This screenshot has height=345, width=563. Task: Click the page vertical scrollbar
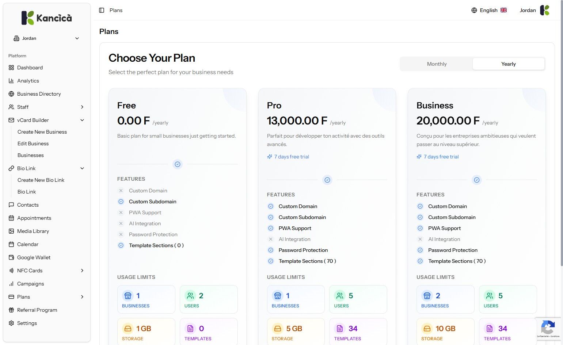coord(562,146)
